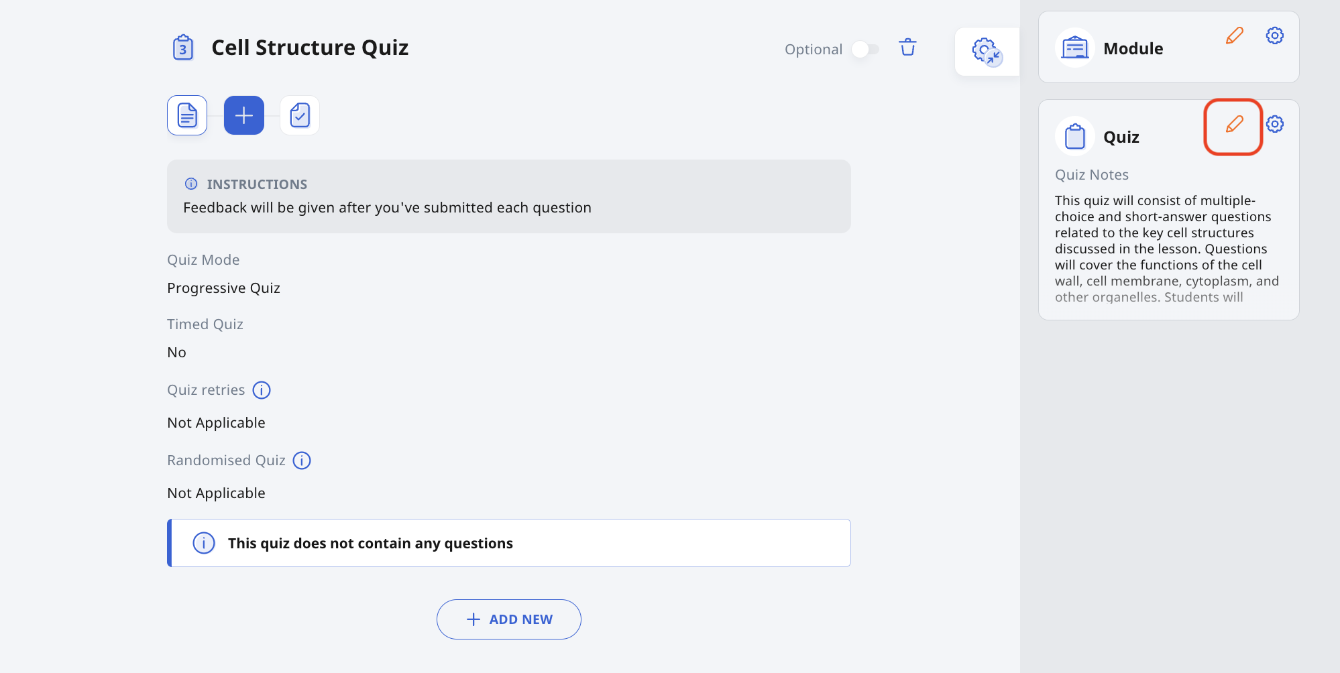Open the quiz step icon with the checkmark
1340x673 pixels.
click(299, 115)
